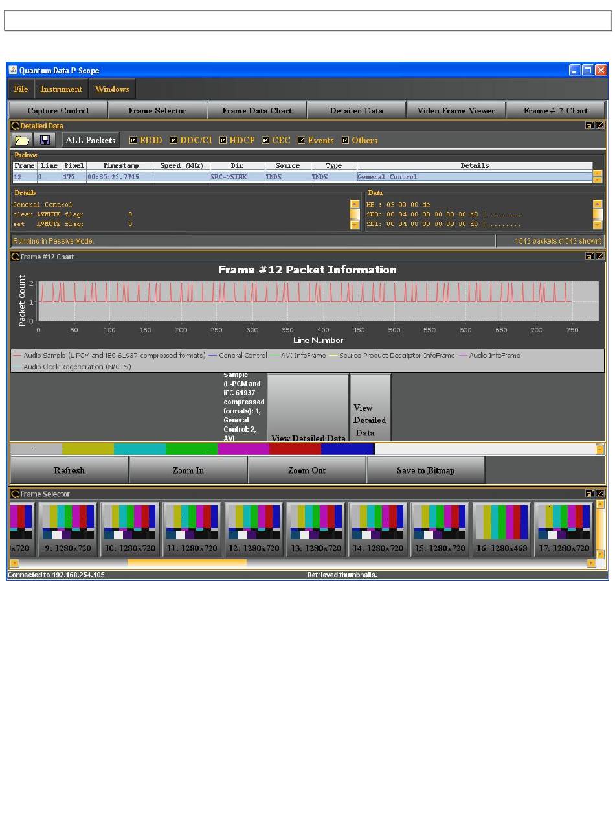
Task: Toggle the Others checkbox
Action: click(x=345, y=140)
